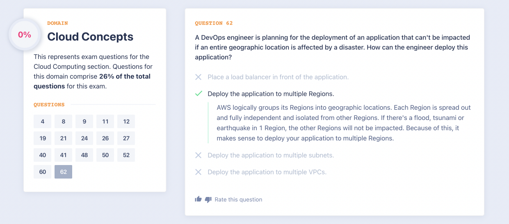
Task: Click the X icon beside load balancer answer
Action: click(199, 77)
